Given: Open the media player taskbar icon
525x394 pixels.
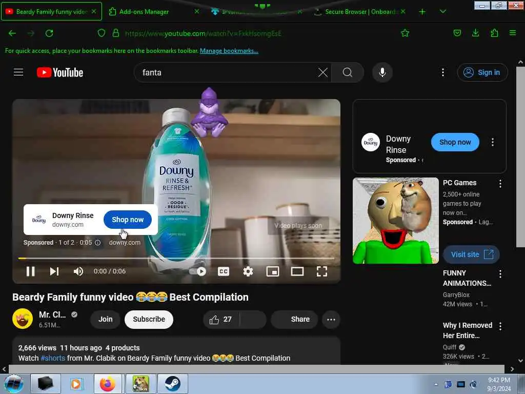Looking at the screenshot, I should click(x=77, y=384).
